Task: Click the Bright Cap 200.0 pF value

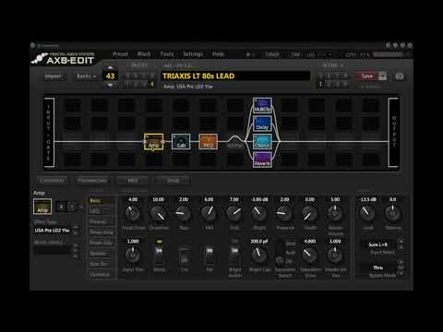Action: point(259,242)
